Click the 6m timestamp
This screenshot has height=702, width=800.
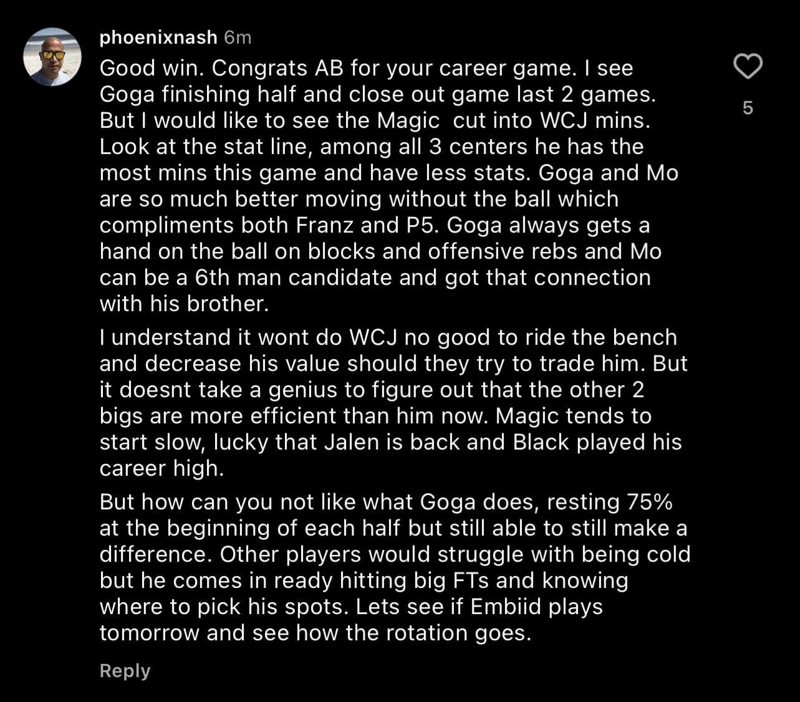[238, 37]
